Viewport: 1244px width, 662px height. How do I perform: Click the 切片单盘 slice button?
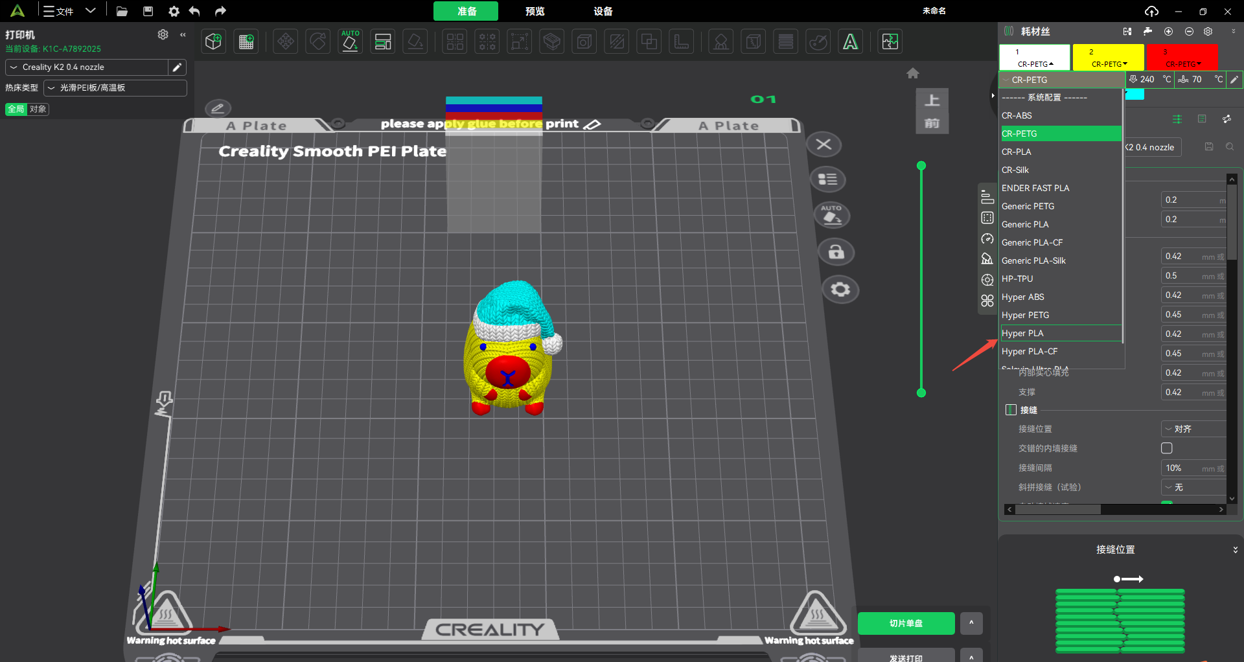tap(906, 623)
